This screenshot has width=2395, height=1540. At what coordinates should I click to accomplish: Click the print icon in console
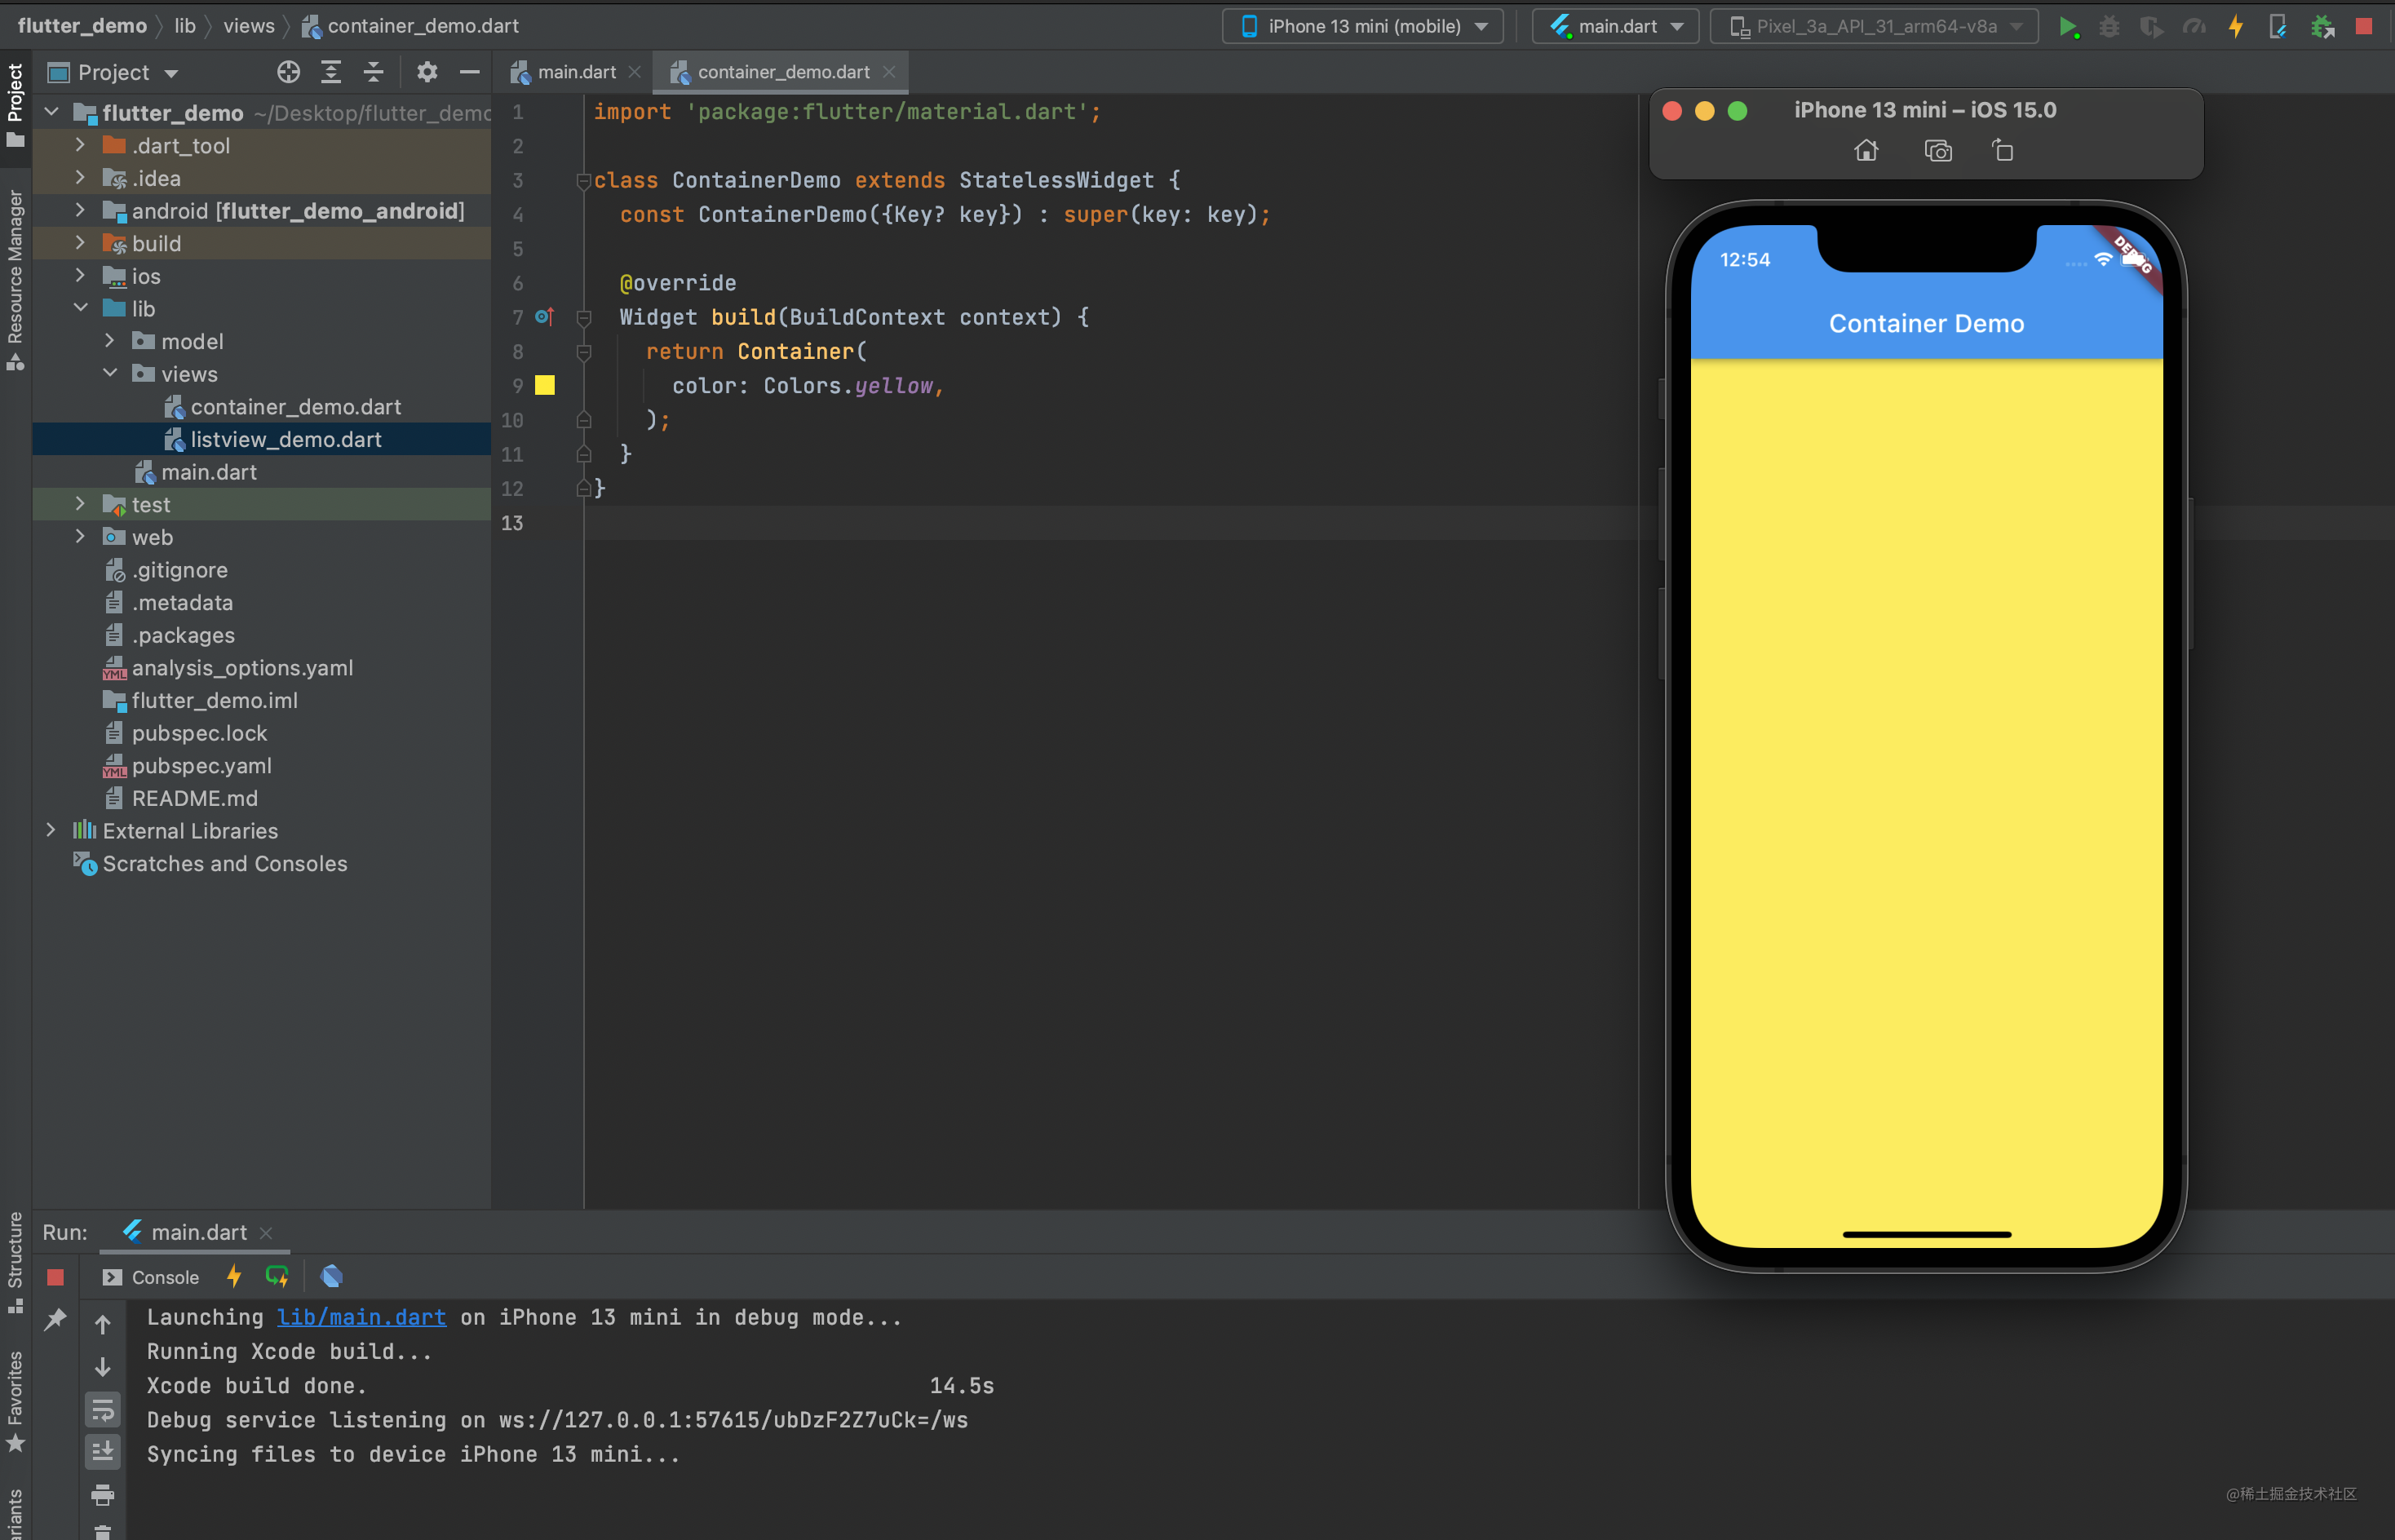(x=102, y=1495)
